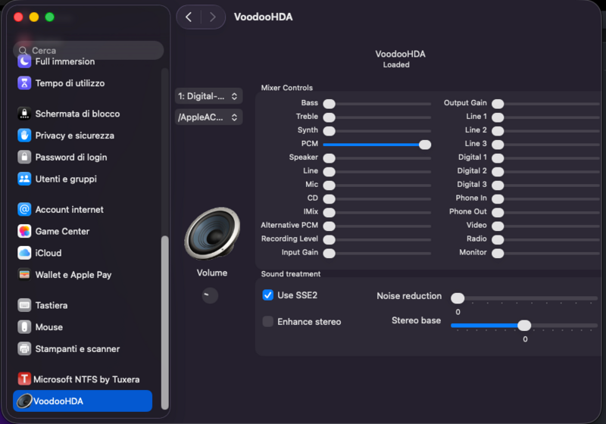
Task: Go back with the left chevron button
Action: (x=189, y=17)
